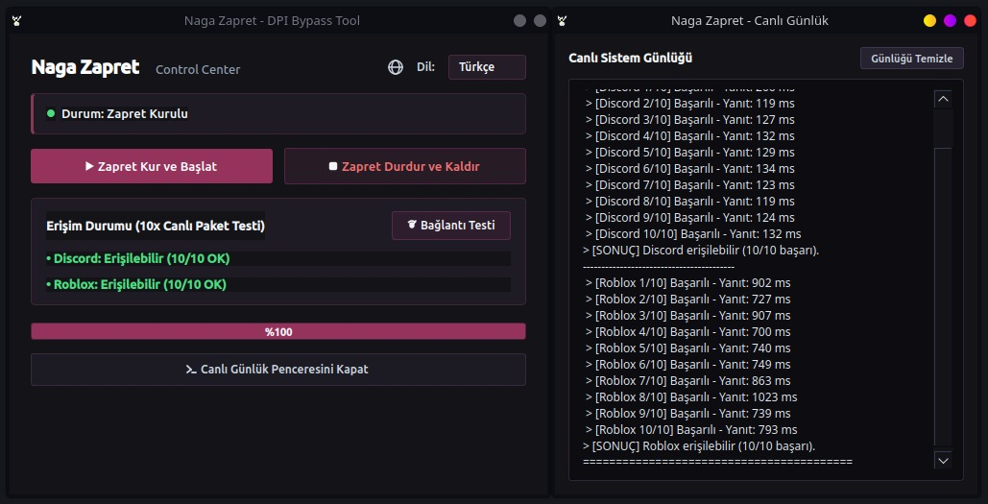Click log line Discord 8/10 Yanıt: 119 ms

690,202
